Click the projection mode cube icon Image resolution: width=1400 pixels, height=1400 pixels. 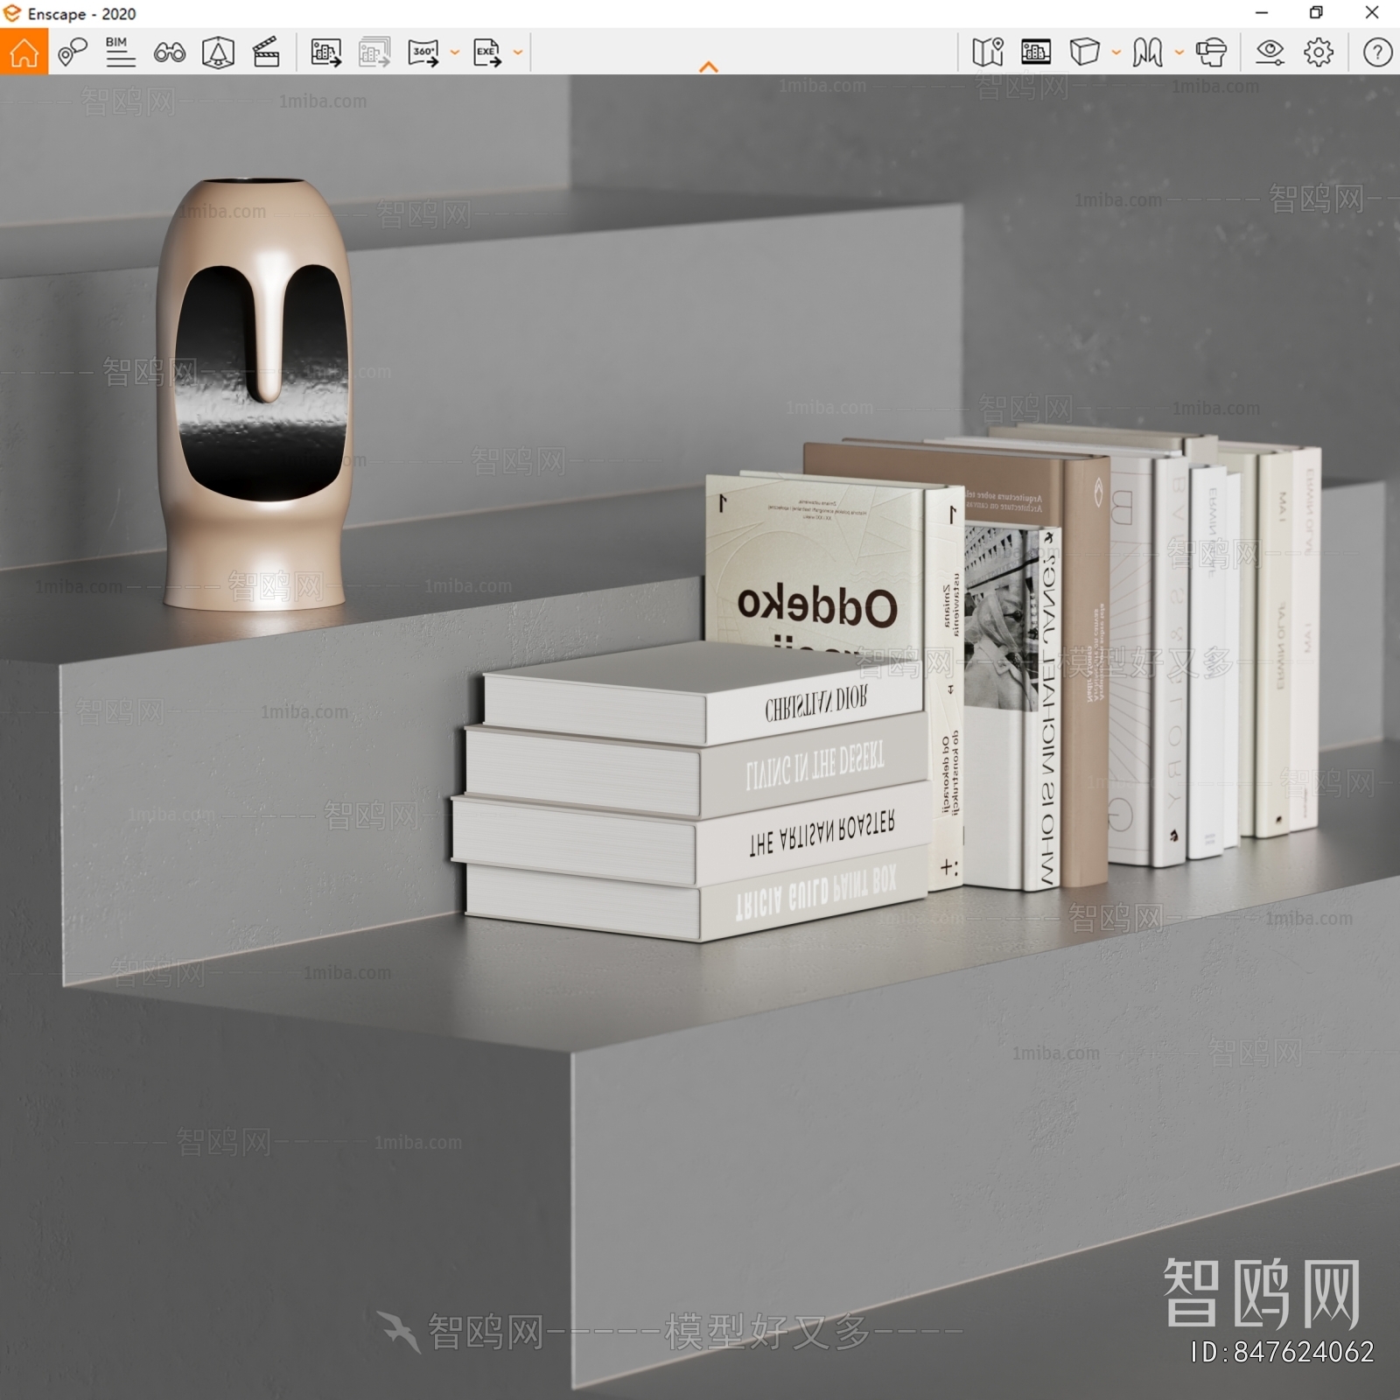point(1084,52)
